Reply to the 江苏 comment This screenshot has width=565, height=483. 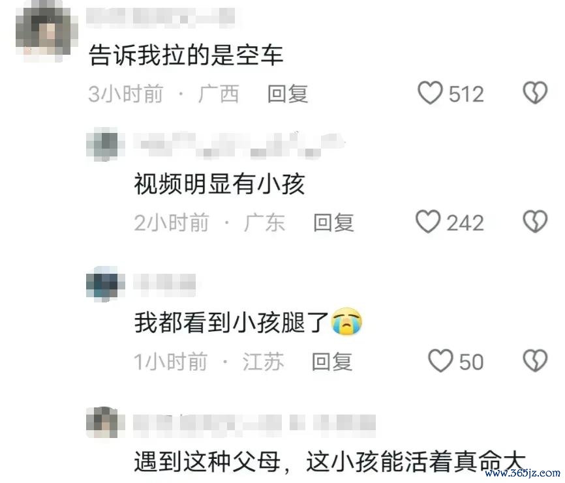coord(332,361)
